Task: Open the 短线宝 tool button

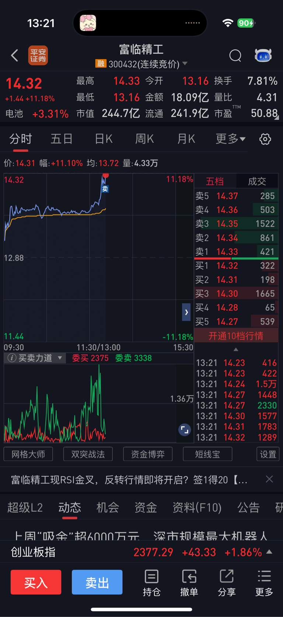Action: [x=207, y=454]
